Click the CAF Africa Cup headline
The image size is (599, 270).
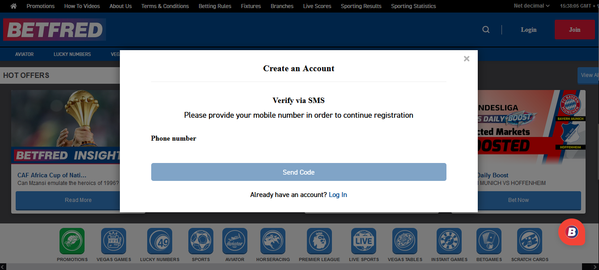(x=52, y=175)
